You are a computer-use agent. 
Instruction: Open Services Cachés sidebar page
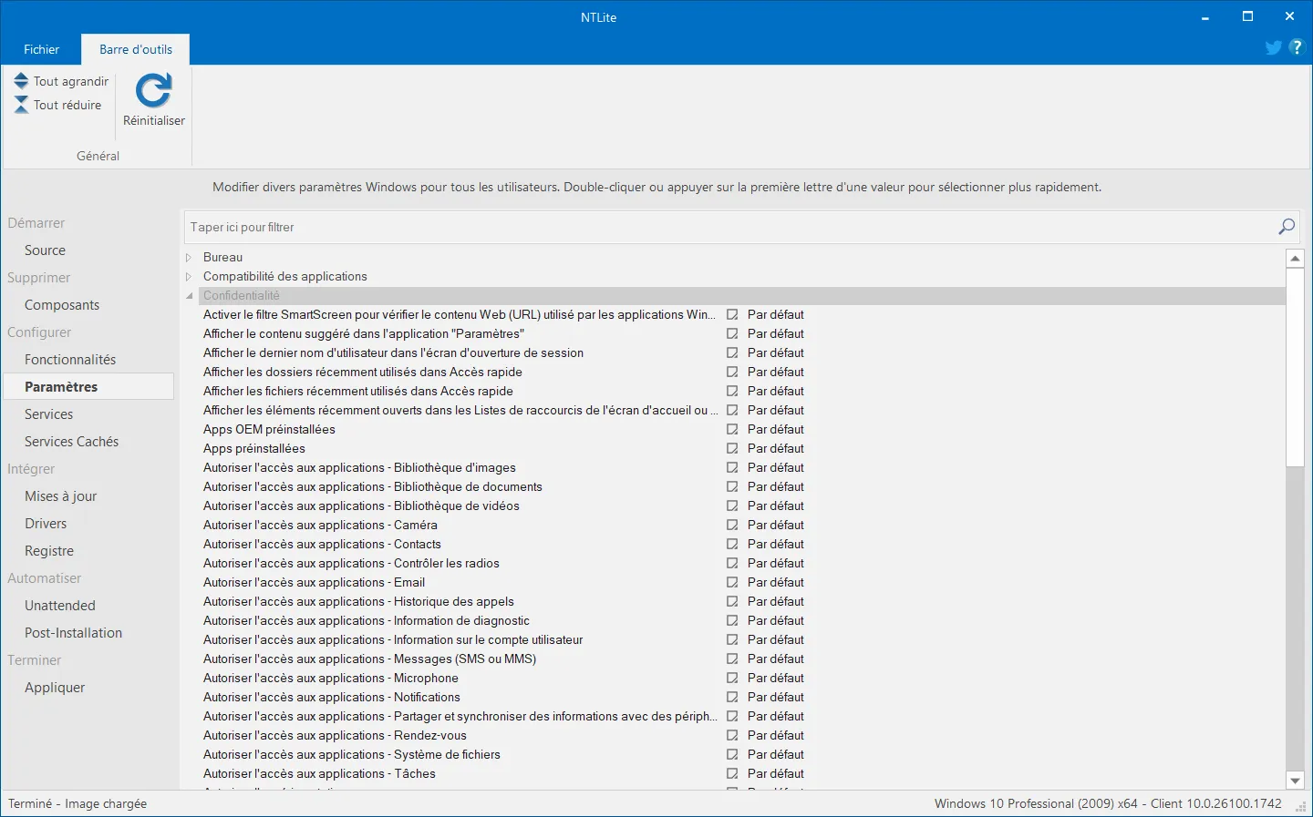(71, 442)
